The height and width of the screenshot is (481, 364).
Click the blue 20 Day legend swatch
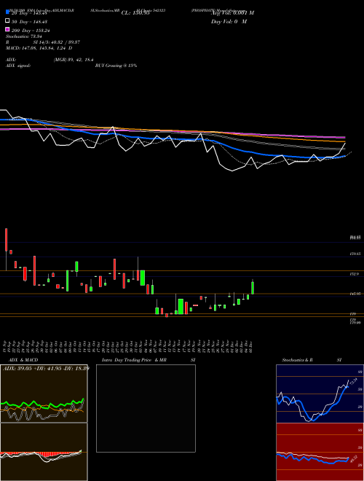pos(8,12)
